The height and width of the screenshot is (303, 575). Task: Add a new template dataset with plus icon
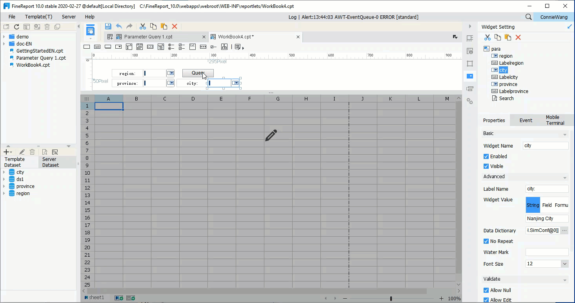click(6, 152)
